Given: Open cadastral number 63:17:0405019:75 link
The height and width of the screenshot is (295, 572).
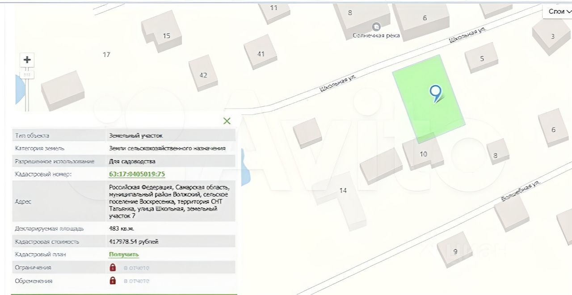Looking at the screenshot, I should 137,174.
